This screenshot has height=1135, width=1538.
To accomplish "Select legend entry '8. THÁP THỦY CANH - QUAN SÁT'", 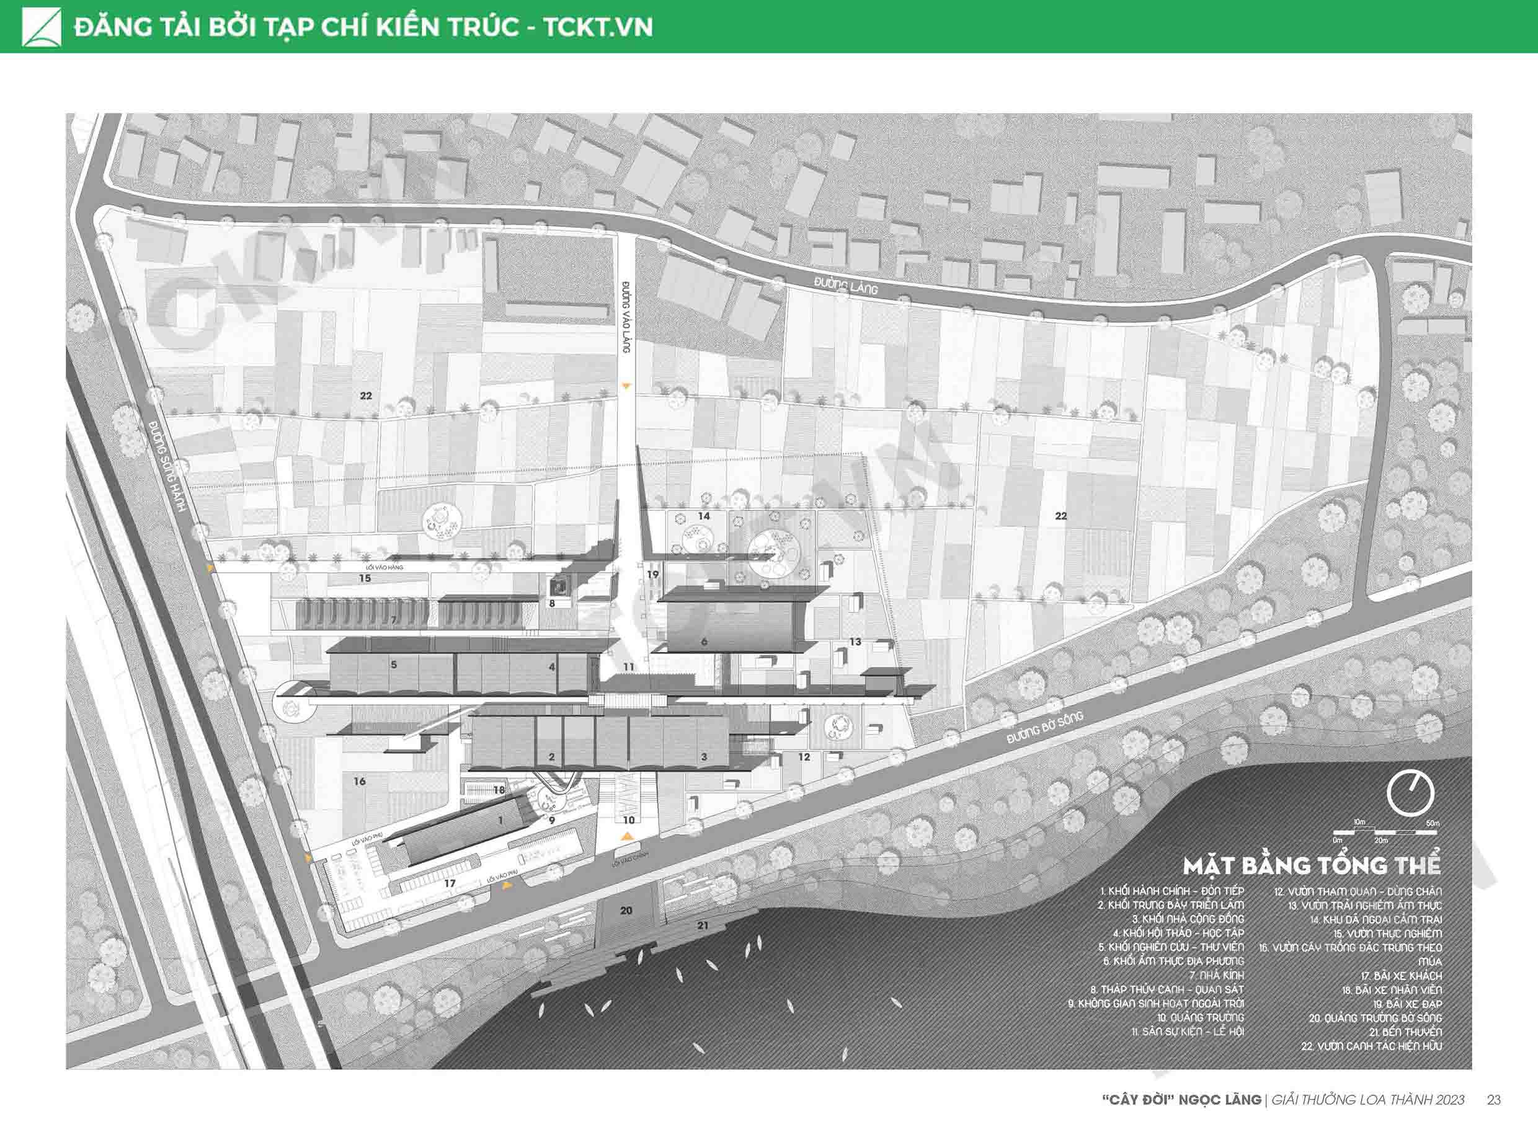I will point(1168,989).
